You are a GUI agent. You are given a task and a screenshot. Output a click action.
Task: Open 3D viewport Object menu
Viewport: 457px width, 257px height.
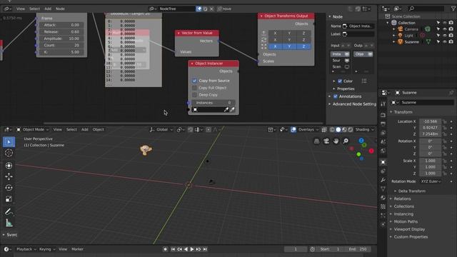[x=99, y=129]
